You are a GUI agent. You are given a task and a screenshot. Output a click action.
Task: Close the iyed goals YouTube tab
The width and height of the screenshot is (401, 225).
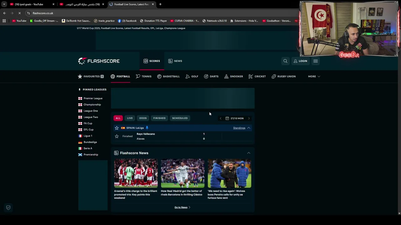pos(53,4)
